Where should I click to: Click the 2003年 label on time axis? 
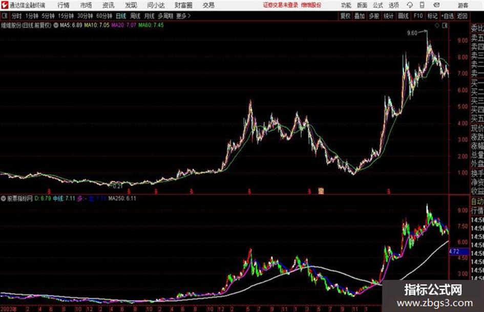click(9, 309)
